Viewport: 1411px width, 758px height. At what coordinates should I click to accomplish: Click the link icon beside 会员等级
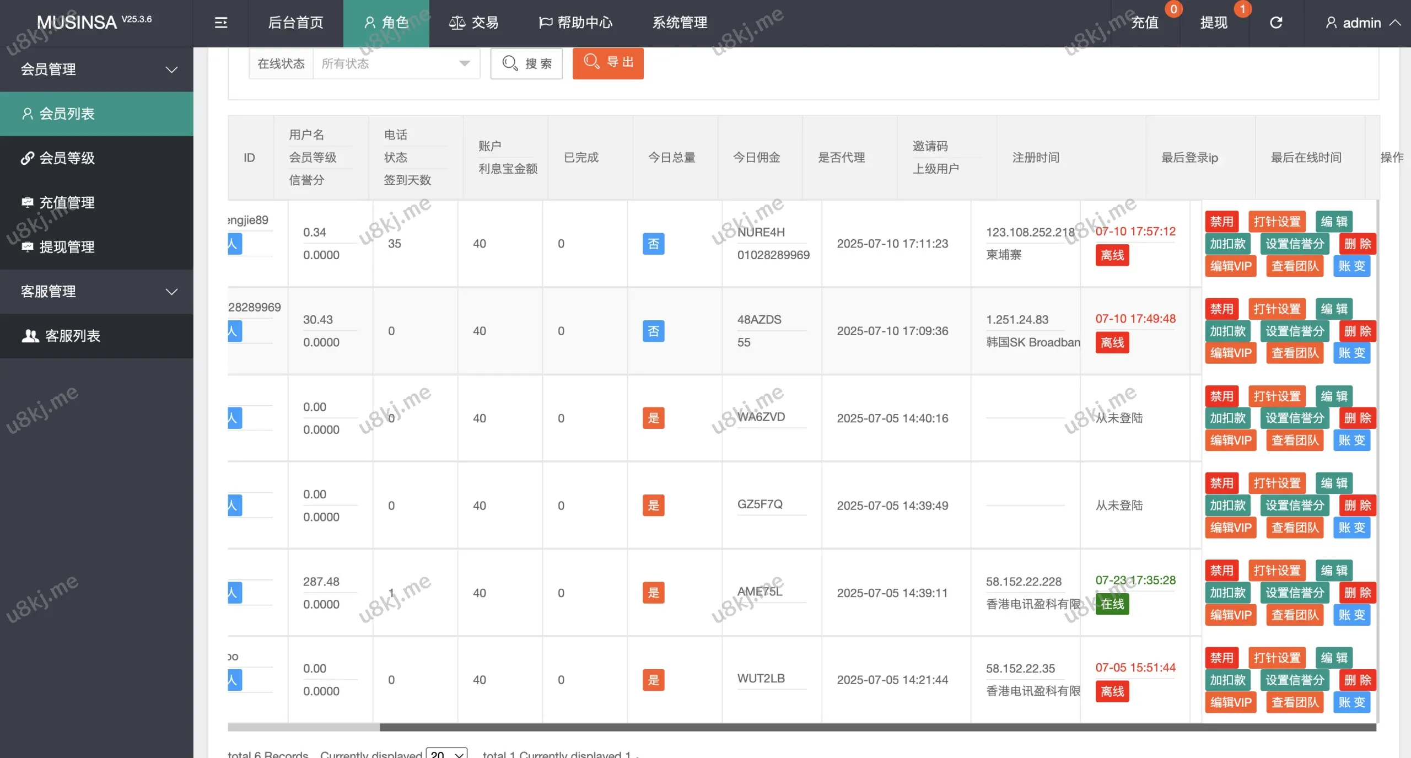[27, 158]
